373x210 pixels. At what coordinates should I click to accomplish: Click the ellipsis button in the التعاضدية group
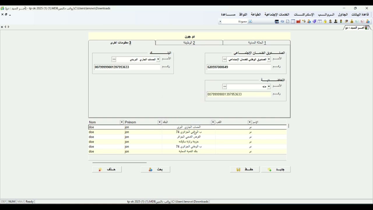click(x=225, y=86)
